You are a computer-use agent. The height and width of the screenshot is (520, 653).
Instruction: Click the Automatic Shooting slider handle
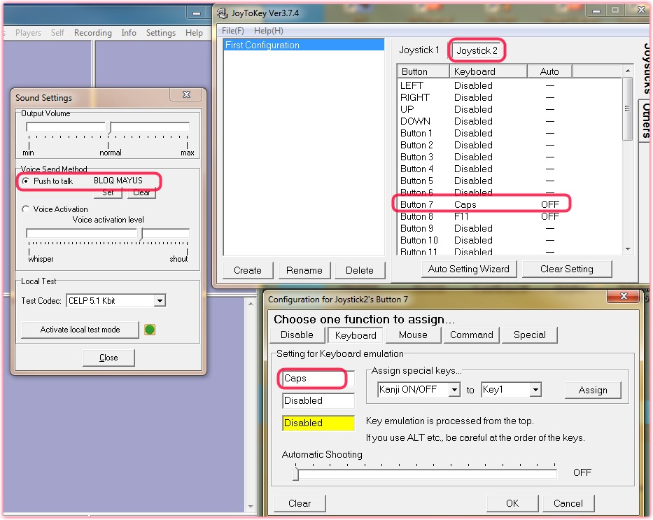pyautogui.click(x=295, y=474)
